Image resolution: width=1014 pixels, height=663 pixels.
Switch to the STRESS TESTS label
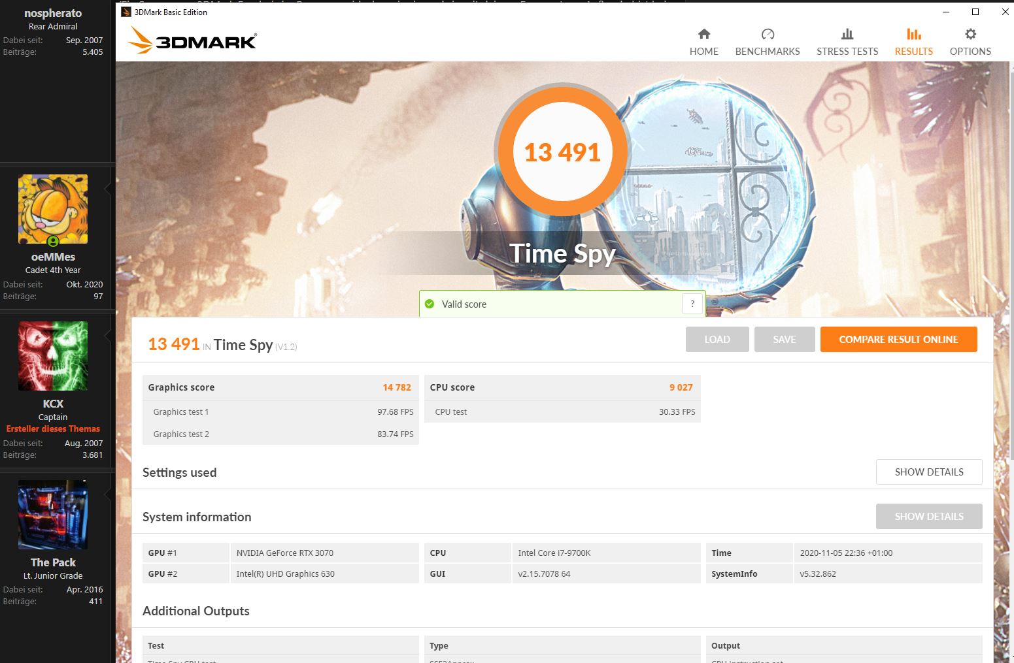tap(847, 51)
